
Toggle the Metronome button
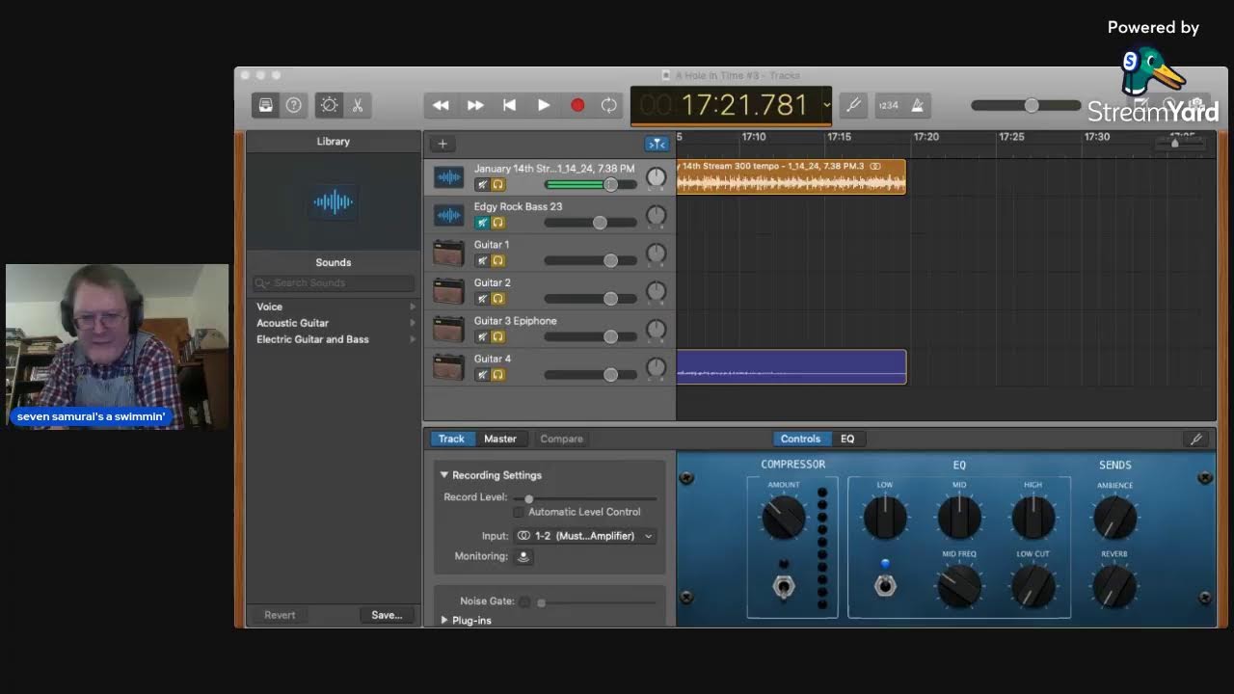(917, 105)
